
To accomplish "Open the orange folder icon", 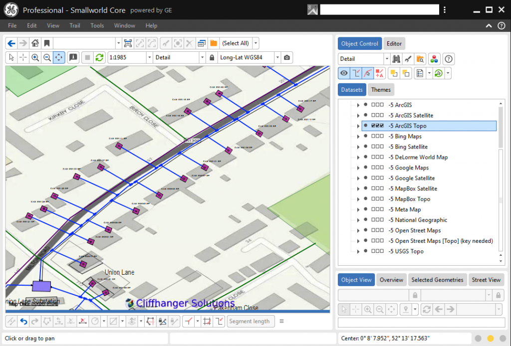I will tap(214, 43).
